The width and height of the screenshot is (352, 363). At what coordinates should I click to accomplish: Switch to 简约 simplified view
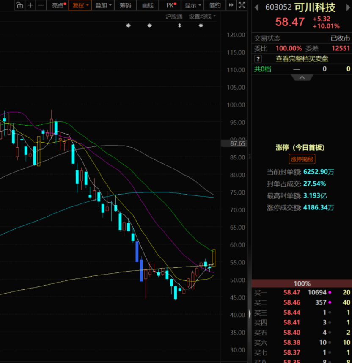click(x=215, y=5)
